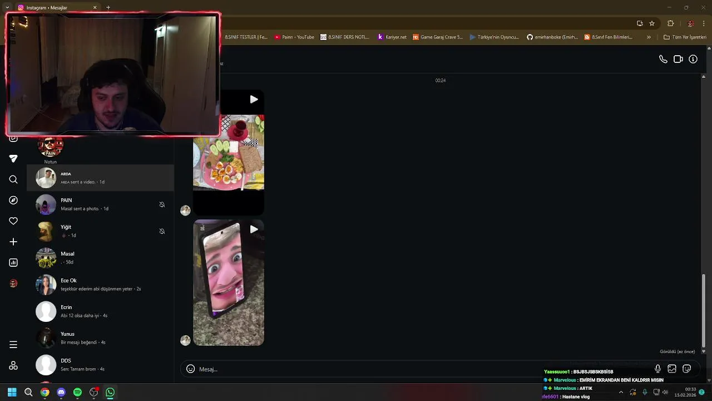The width and height of the screenshot is (712, 401).
Task: Open the Meta apps grid icon
Action: pyautogui.click(x=13, y=365)
